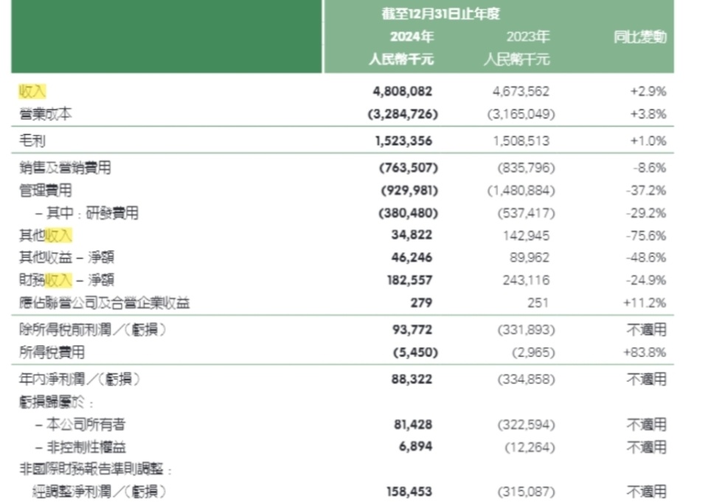The height and width of the screenshot is (502, 708).
Task: Click the +83.8% change value
Action: pyautogui.click(x=645, y=352)
